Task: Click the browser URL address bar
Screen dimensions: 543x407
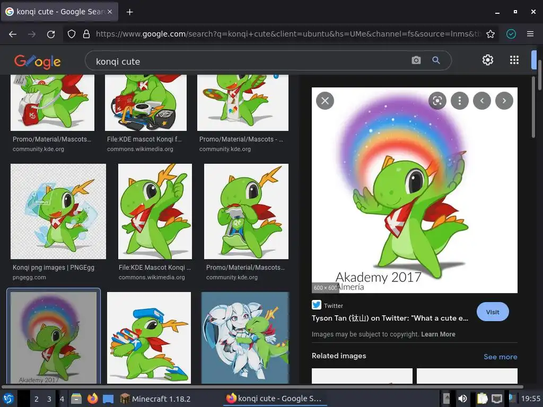Action: [x=288, y=34]
